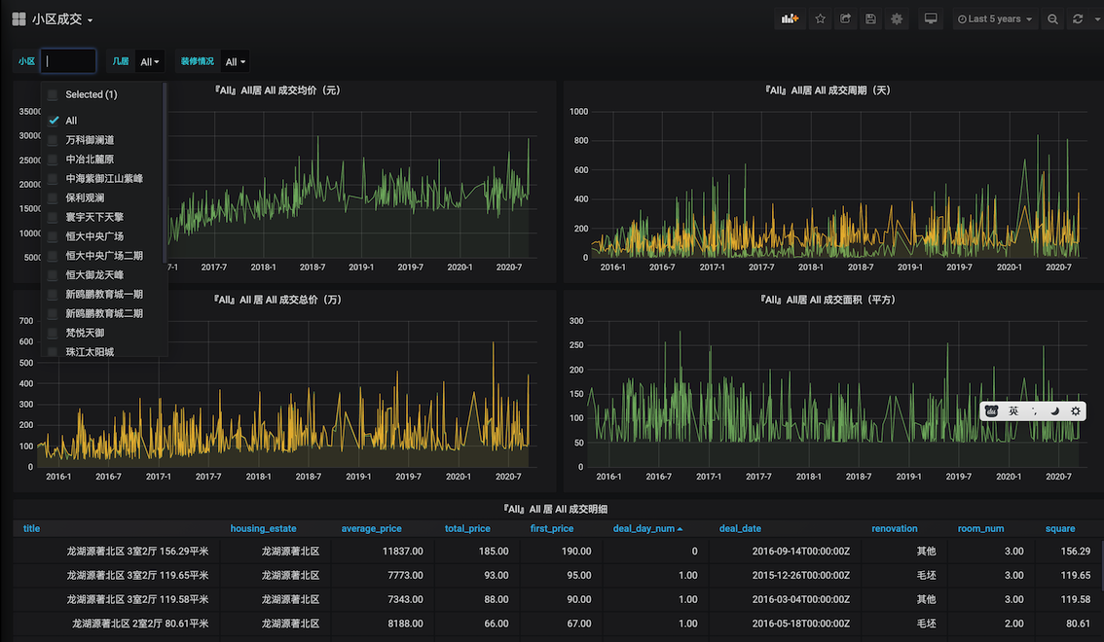Zoom out the time range
The width and height of the screenshot is (1104, 642).
click(1052, 19)
